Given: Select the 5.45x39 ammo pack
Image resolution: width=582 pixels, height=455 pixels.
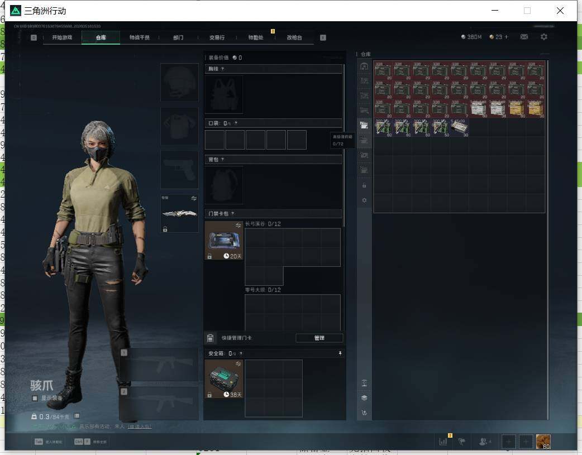Looking at the screenshot, I should click(460, 128).
